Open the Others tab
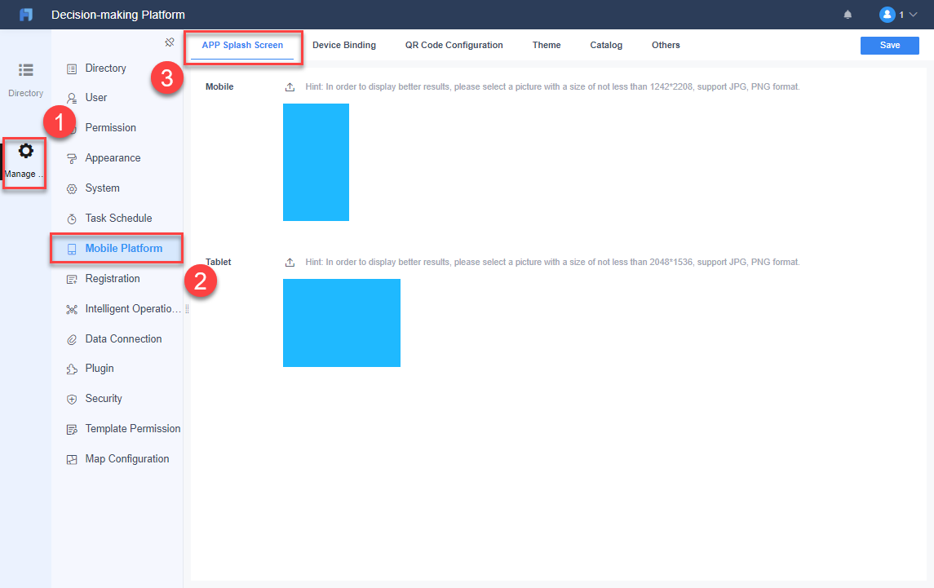This screenshot has width=934, height=588. coord(666,45)
